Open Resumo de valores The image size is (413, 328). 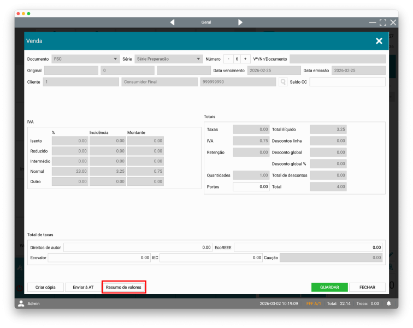123,287
